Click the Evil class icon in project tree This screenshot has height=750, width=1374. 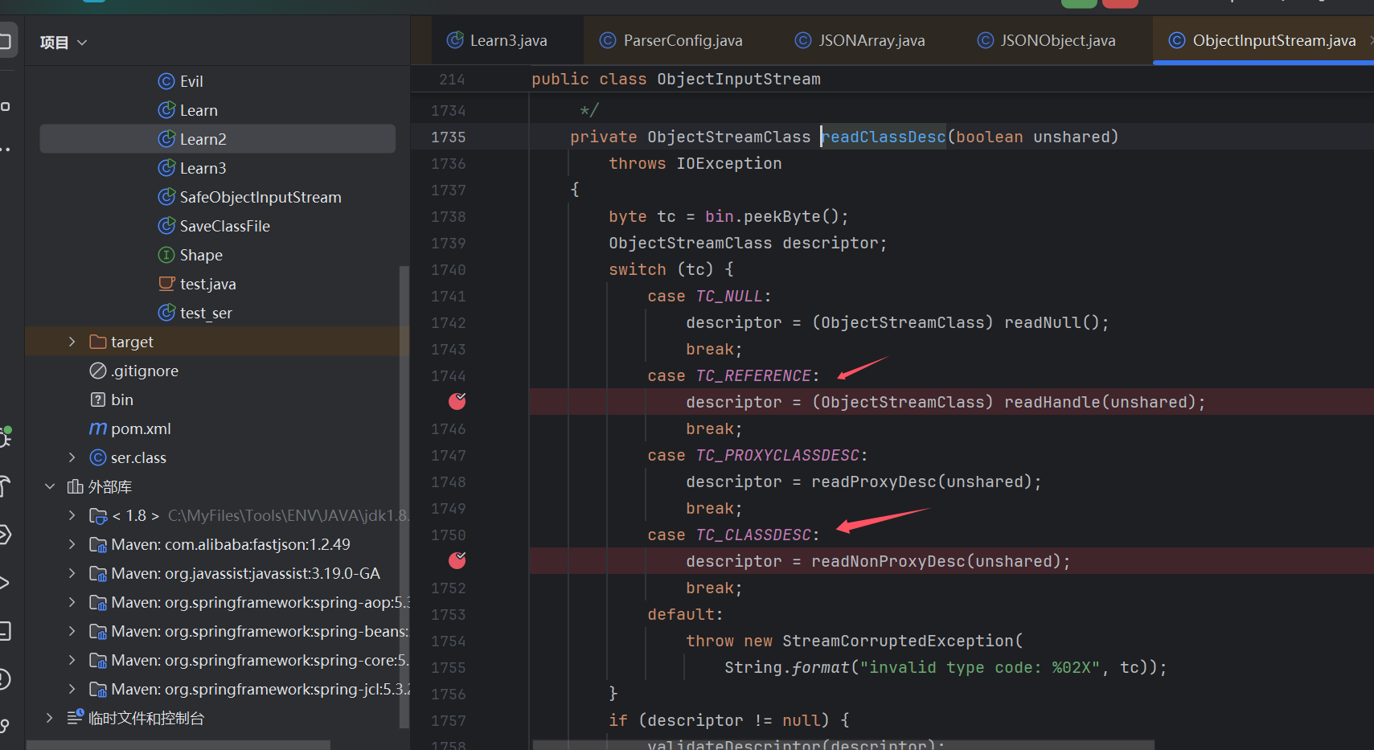pos(166,81)
